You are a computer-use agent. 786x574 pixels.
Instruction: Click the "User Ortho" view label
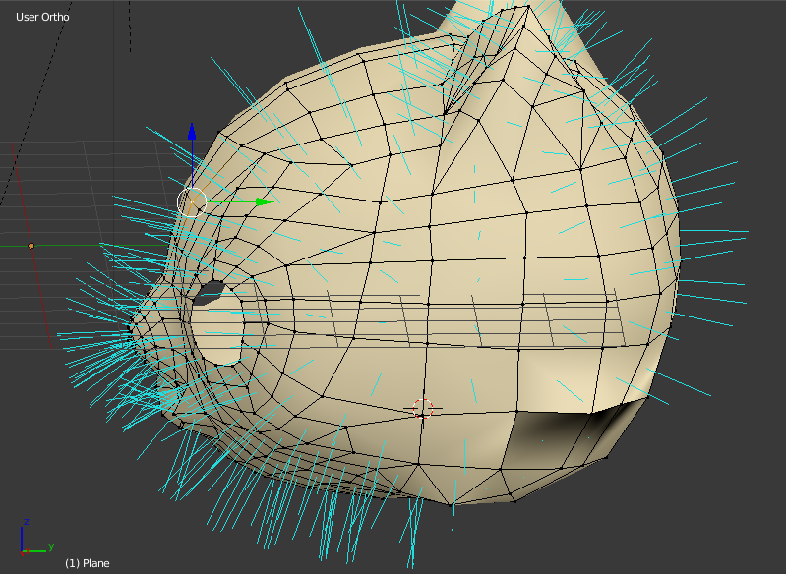coord(42,17)
